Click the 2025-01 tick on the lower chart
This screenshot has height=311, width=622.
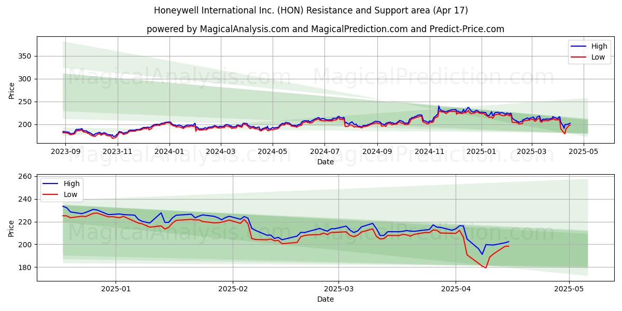pos(116,288)
